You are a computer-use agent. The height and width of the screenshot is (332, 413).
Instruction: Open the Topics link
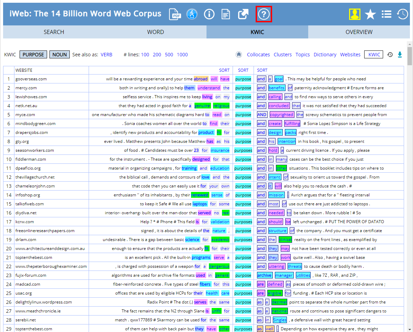tap(303, 55)
